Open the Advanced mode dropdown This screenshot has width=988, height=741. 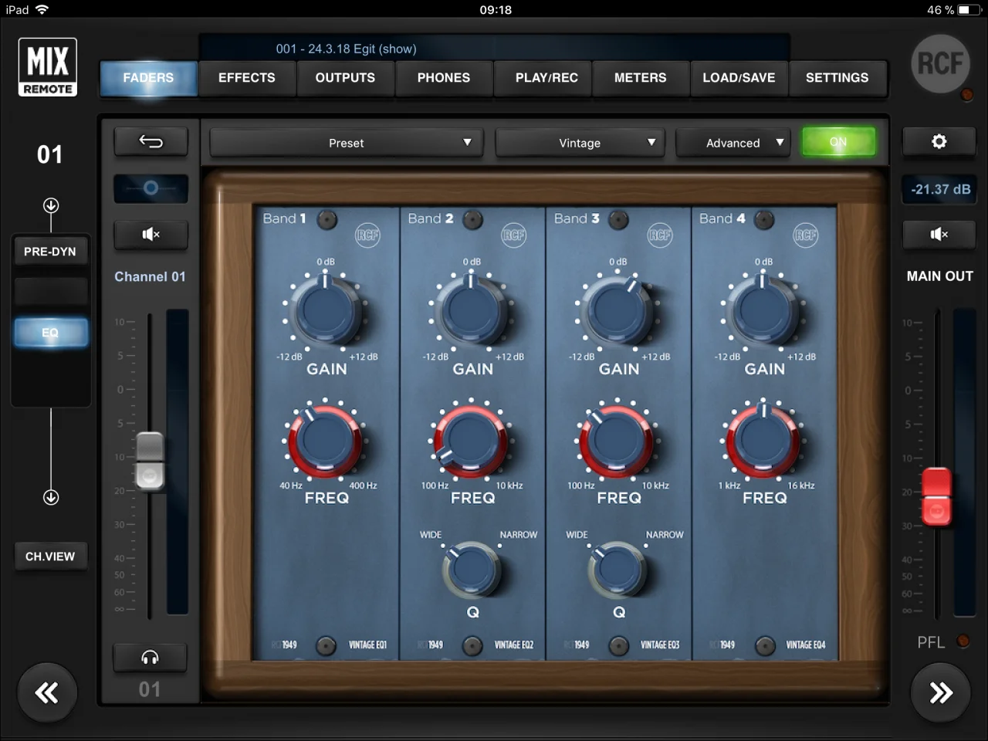coord(733,143)
